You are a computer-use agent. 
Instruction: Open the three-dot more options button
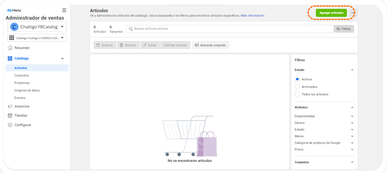click(x=353, y=13)
